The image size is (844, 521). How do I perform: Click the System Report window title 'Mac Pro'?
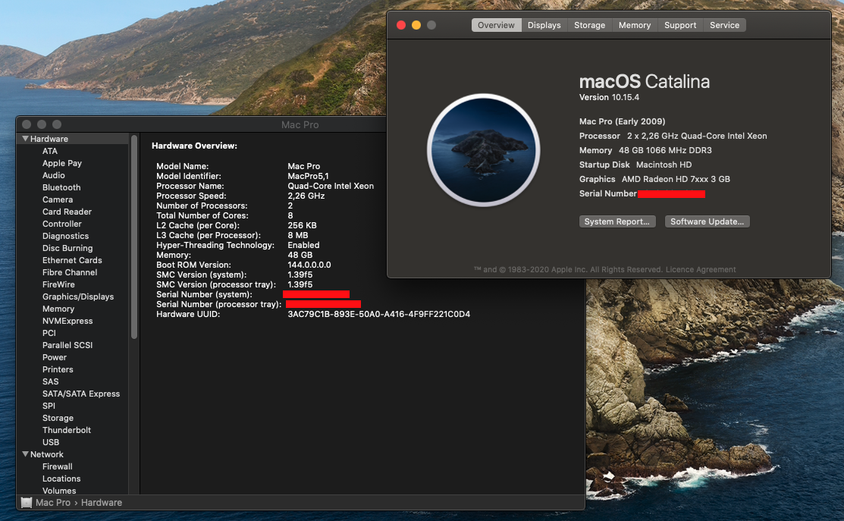pos(300,125)
